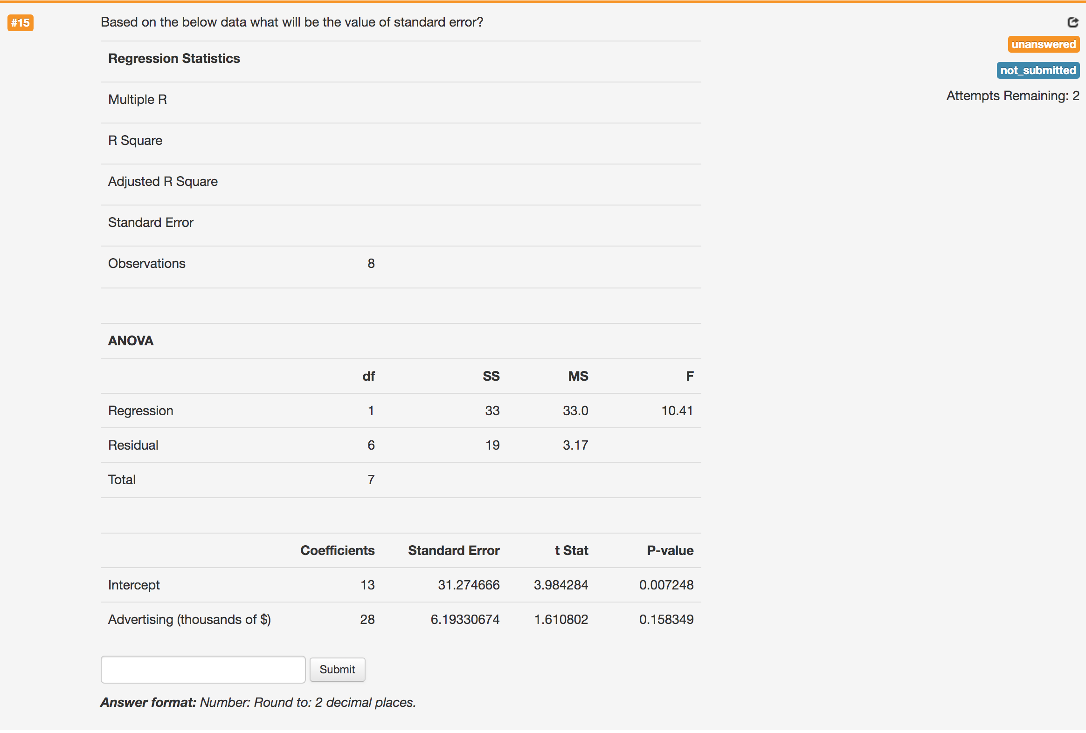Click the Attempts Remaining text

pos(1012,96)
